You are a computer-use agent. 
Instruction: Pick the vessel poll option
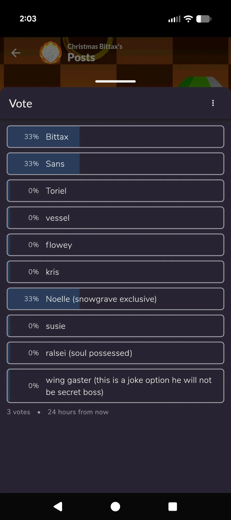pos(115,218)
